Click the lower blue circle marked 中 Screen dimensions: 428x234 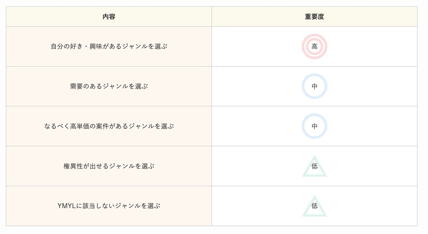click(x=314, y=126)
